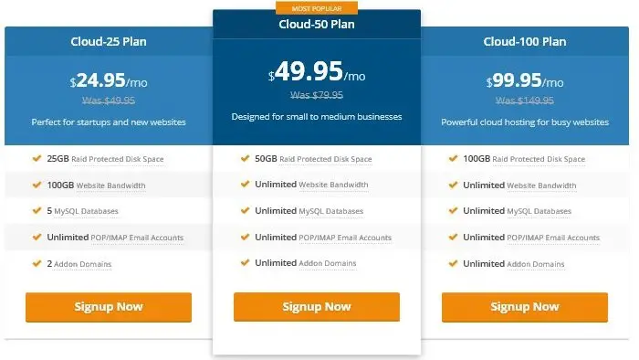Open the Cloud-100 Plan heading
Screen dimensions: 639x360
click(525, 42)
